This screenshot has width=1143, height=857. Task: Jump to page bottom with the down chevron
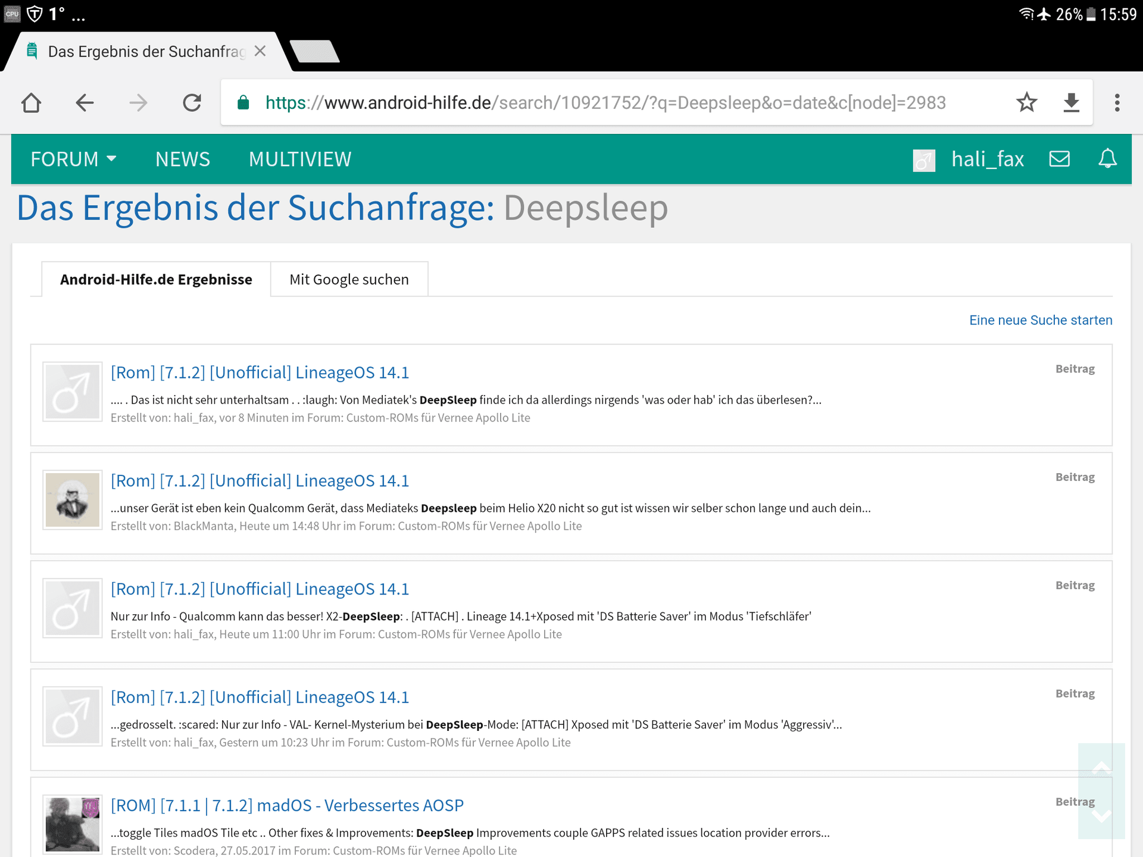point(1101,815)
